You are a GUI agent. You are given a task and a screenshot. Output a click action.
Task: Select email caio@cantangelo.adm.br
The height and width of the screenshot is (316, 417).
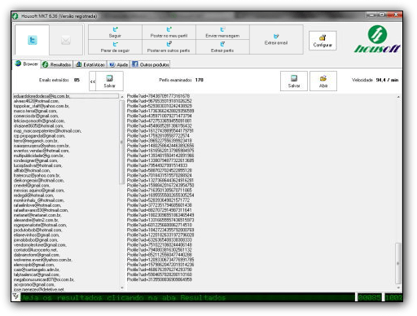point(37,270)
